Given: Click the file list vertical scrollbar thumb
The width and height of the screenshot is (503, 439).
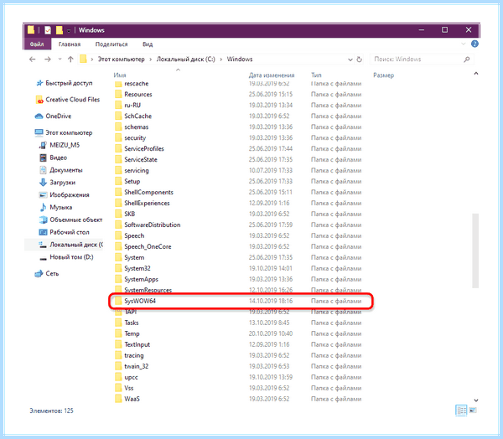Looking at the screenshot, I should click(x=475, y=250).
